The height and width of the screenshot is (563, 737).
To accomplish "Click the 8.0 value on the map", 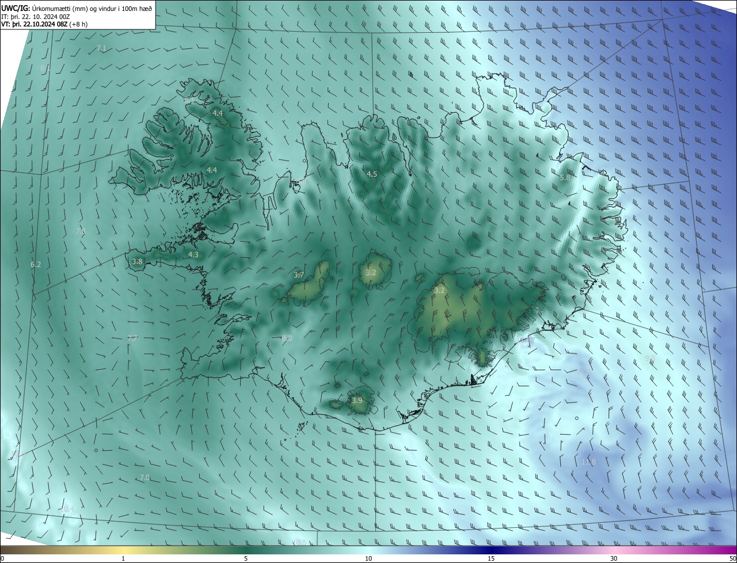I will [287, 338].
